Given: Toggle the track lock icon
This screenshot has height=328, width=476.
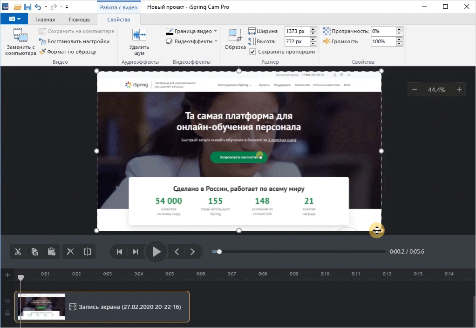Looking at the screenshot, I should coord(7,313).
